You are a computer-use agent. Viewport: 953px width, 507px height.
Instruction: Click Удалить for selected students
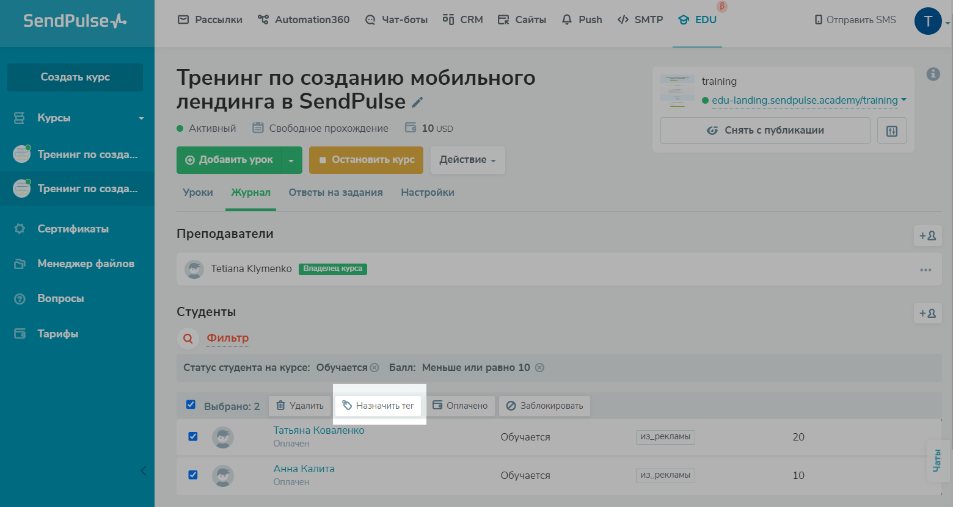(299, 406)
